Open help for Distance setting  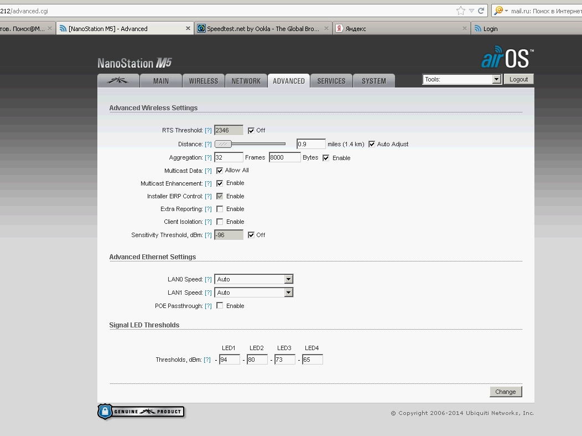coord(208,144)
